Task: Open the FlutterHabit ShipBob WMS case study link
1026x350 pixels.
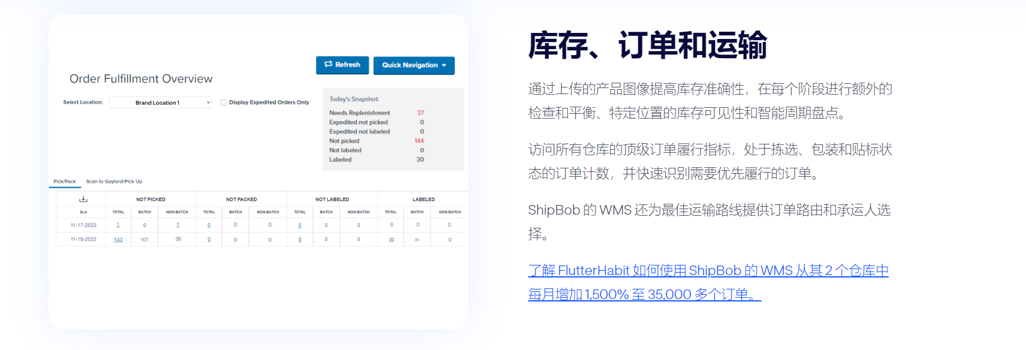Action: 708,282
